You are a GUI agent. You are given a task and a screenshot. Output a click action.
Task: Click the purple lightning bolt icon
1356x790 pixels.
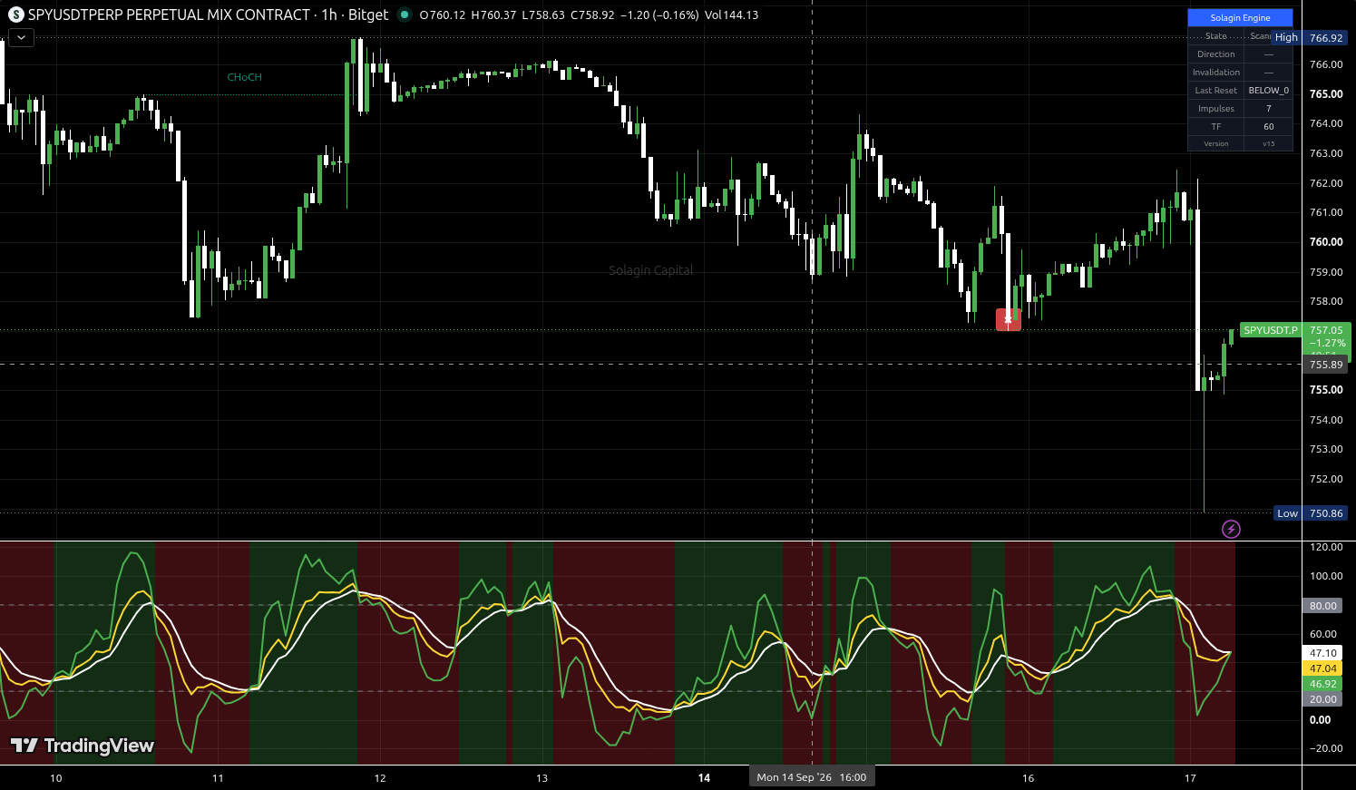pyautogui.click(x=1231, y=529)
